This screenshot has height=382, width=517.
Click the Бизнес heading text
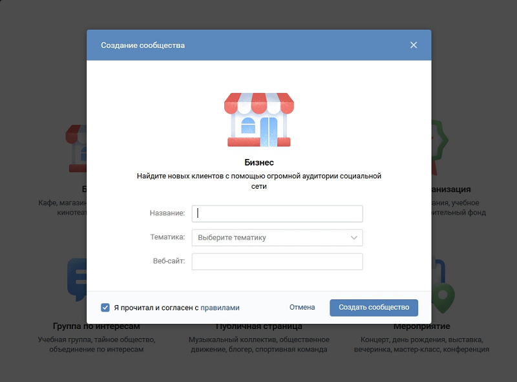(259, 162)
